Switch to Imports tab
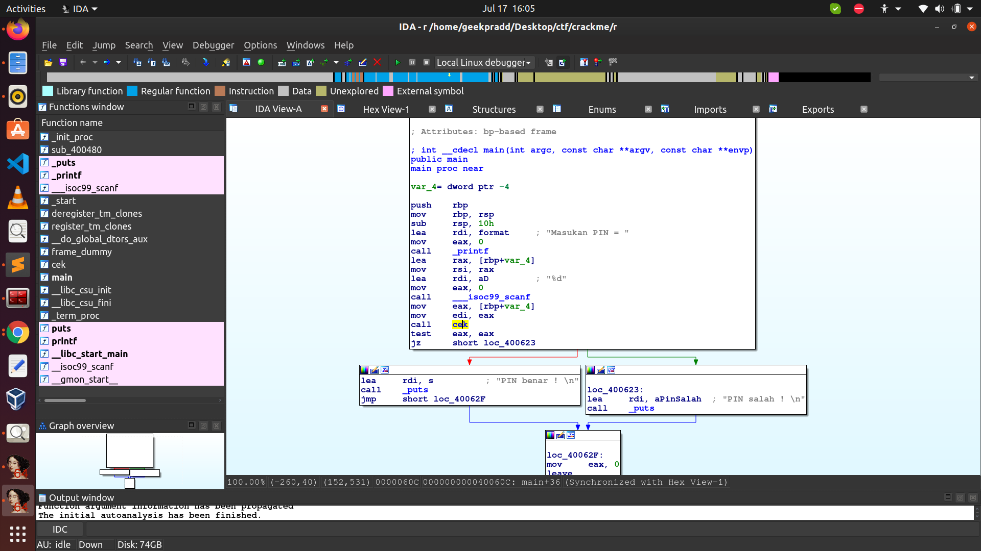The image size is (981, 551). pyautogui.click(x=710, y=109)
